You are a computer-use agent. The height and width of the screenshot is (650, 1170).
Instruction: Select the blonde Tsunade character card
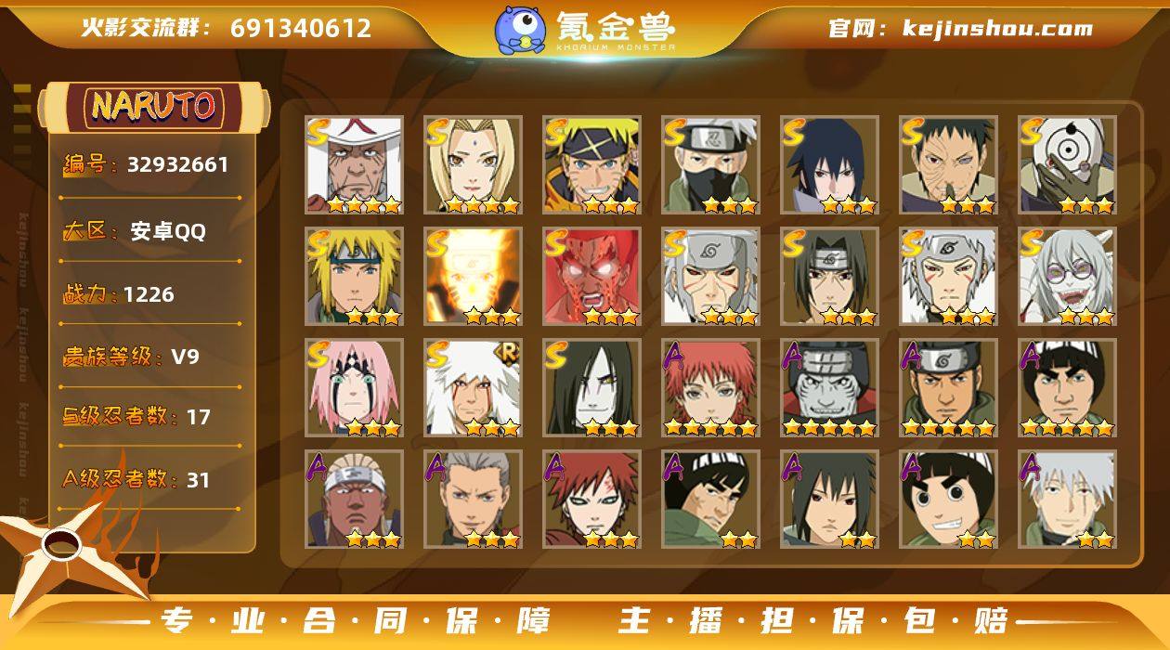click(473, 165)
